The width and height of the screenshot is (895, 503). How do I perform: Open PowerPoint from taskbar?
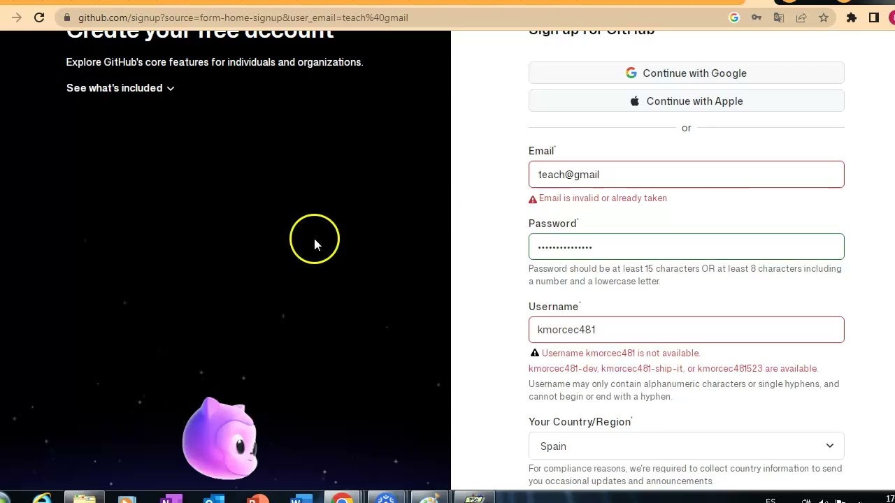[257, 499]
